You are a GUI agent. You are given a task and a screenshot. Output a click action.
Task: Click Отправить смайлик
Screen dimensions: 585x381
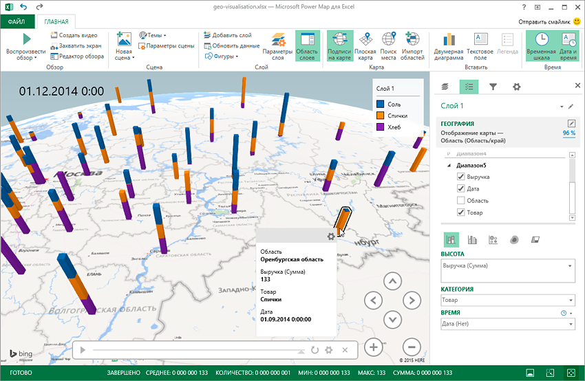pos(549,21)
